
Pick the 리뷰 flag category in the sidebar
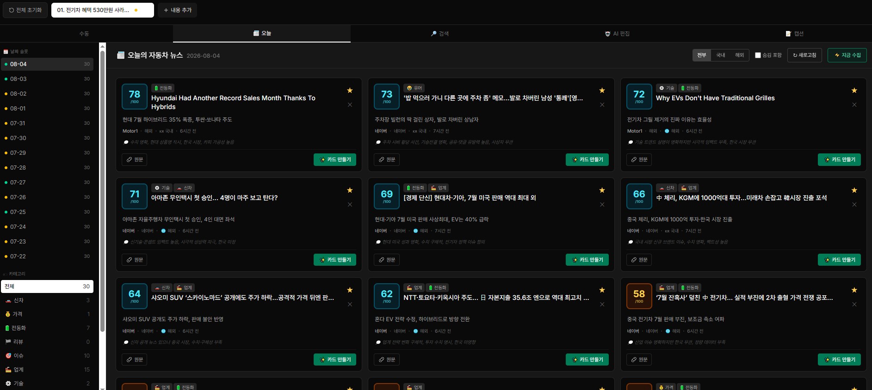(47, 342)
